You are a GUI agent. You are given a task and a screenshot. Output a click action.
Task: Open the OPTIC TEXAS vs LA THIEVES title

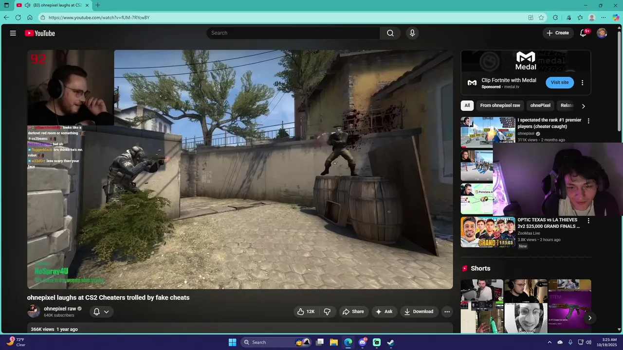pos(549,223)
